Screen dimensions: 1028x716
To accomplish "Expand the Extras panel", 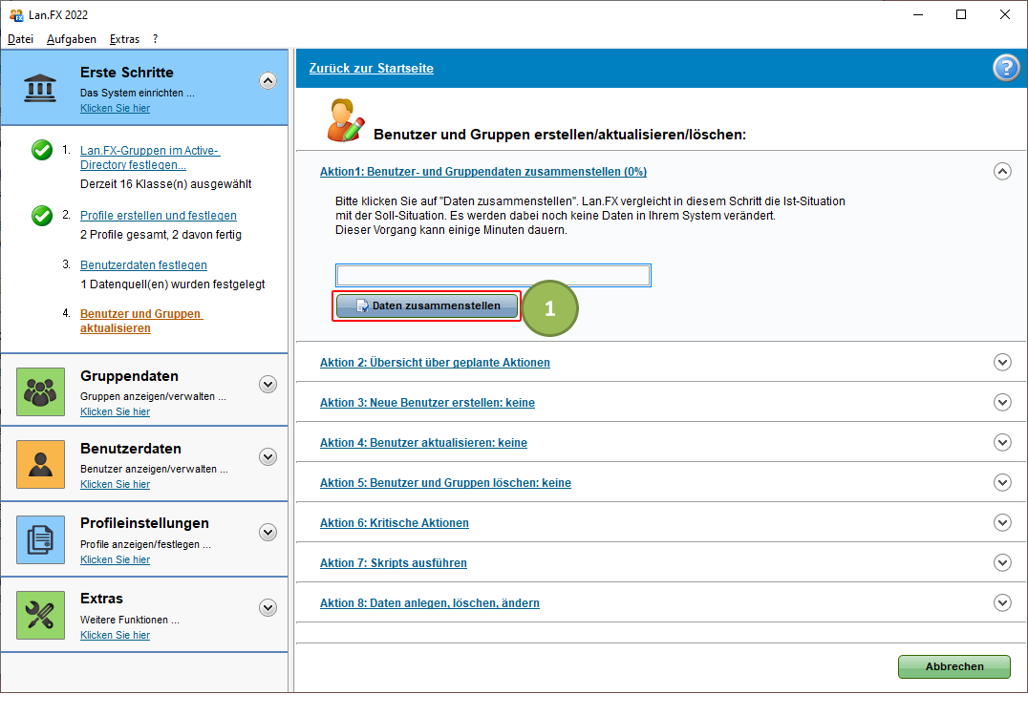I will click(268, 608).
